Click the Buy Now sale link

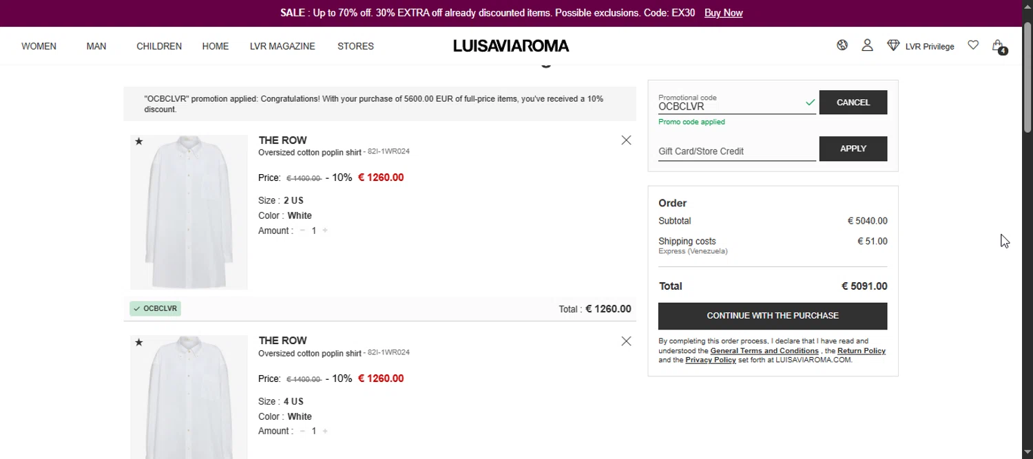[x=723, y=13]
